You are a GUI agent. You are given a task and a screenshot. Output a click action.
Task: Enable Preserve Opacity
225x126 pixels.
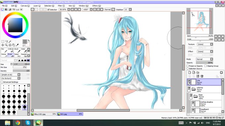(x=188, y=66)
